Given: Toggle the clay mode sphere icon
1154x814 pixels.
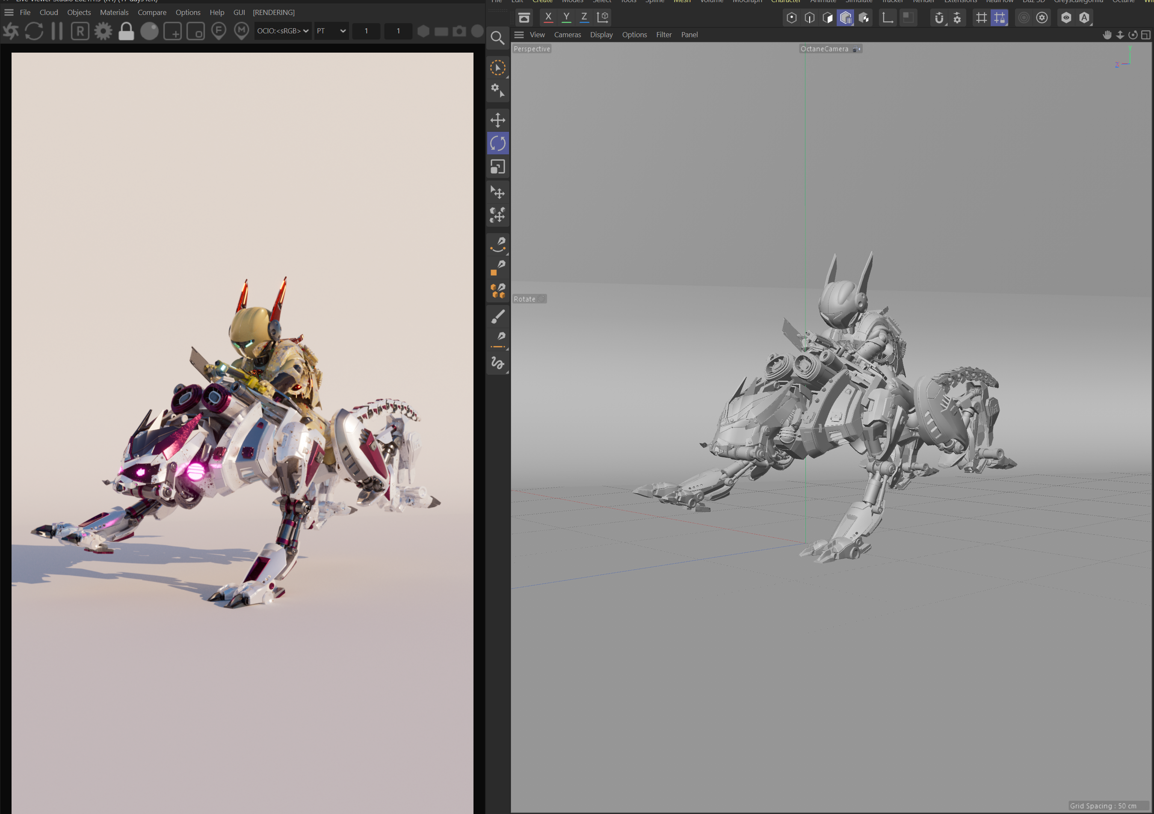Looking at the screenshot, I should [149, 31].
